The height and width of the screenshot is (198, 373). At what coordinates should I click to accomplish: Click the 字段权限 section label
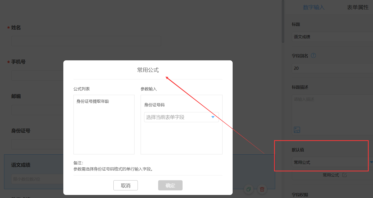point(300,195)
